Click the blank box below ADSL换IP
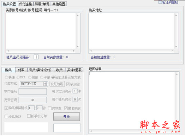The height and width of the screenshot is (136, 185). coord(26,127)
